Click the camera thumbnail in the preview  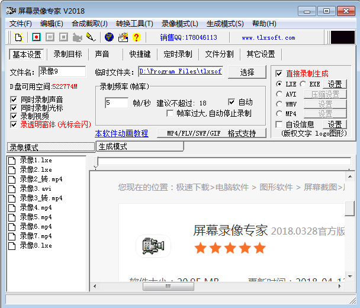click(x=153, y=246)
